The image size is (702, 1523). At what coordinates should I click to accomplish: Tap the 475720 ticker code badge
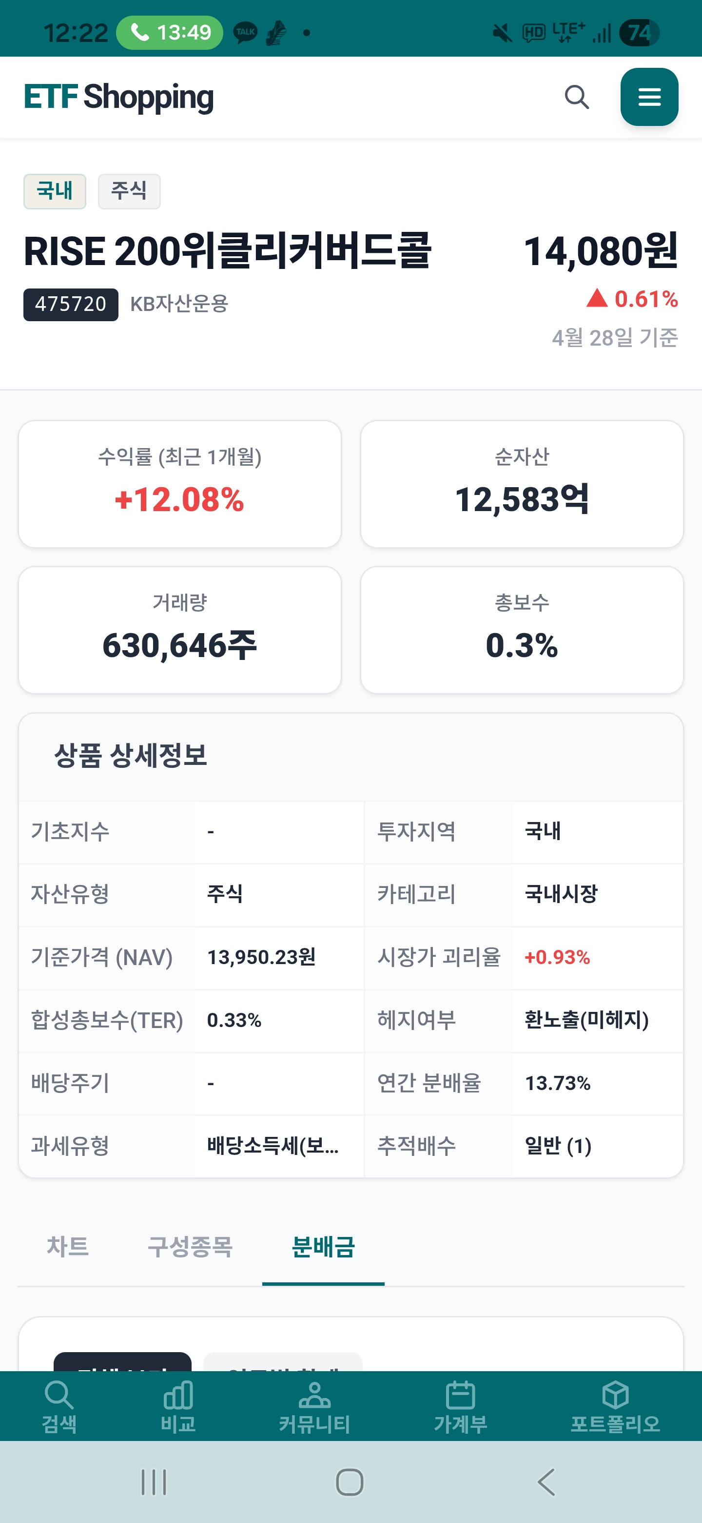click(x=71, y=305)
